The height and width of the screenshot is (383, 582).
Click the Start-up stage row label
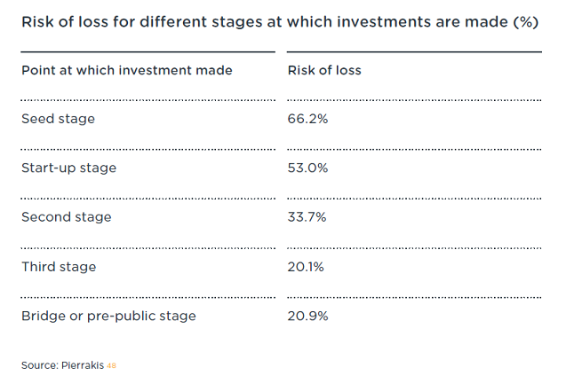[68, 168]
